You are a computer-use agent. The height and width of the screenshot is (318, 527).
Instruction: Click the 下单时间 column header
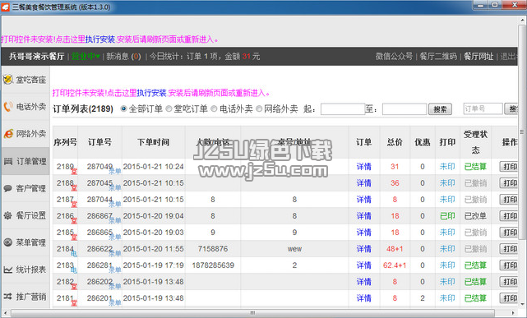153,142
